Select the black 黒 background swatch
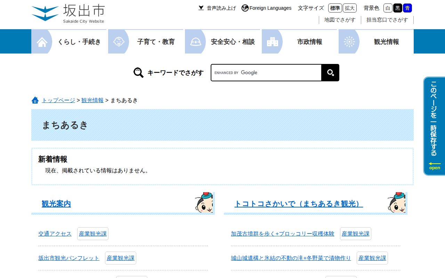 [398, 8]
